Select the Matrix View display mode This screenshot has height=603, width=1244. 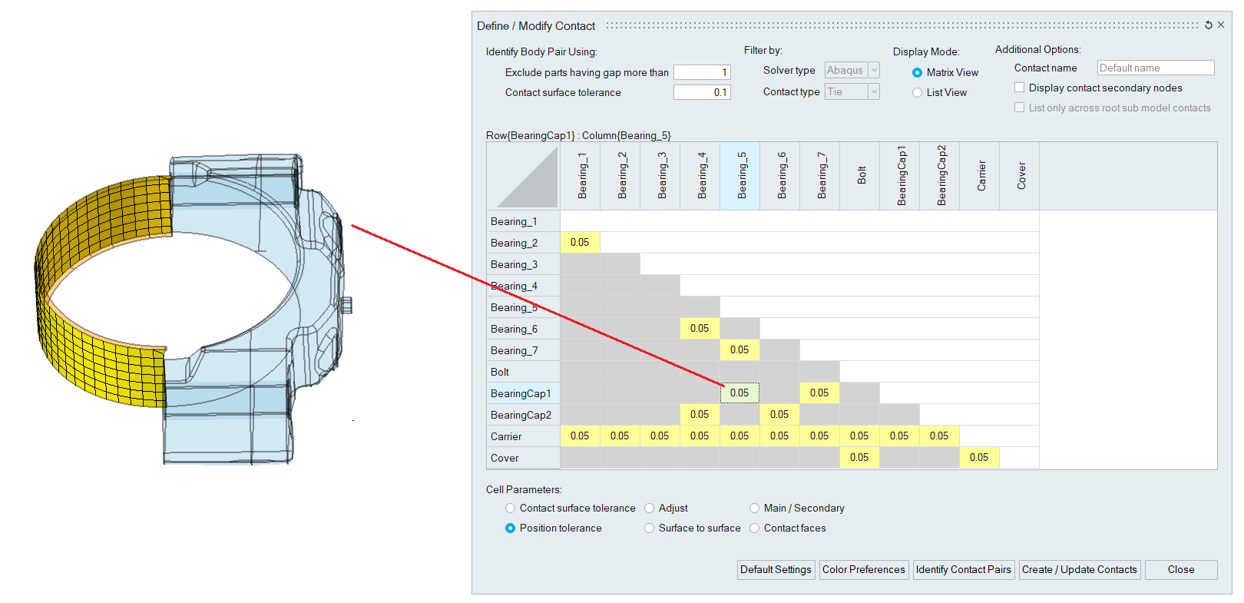click(x=917, y=73)
